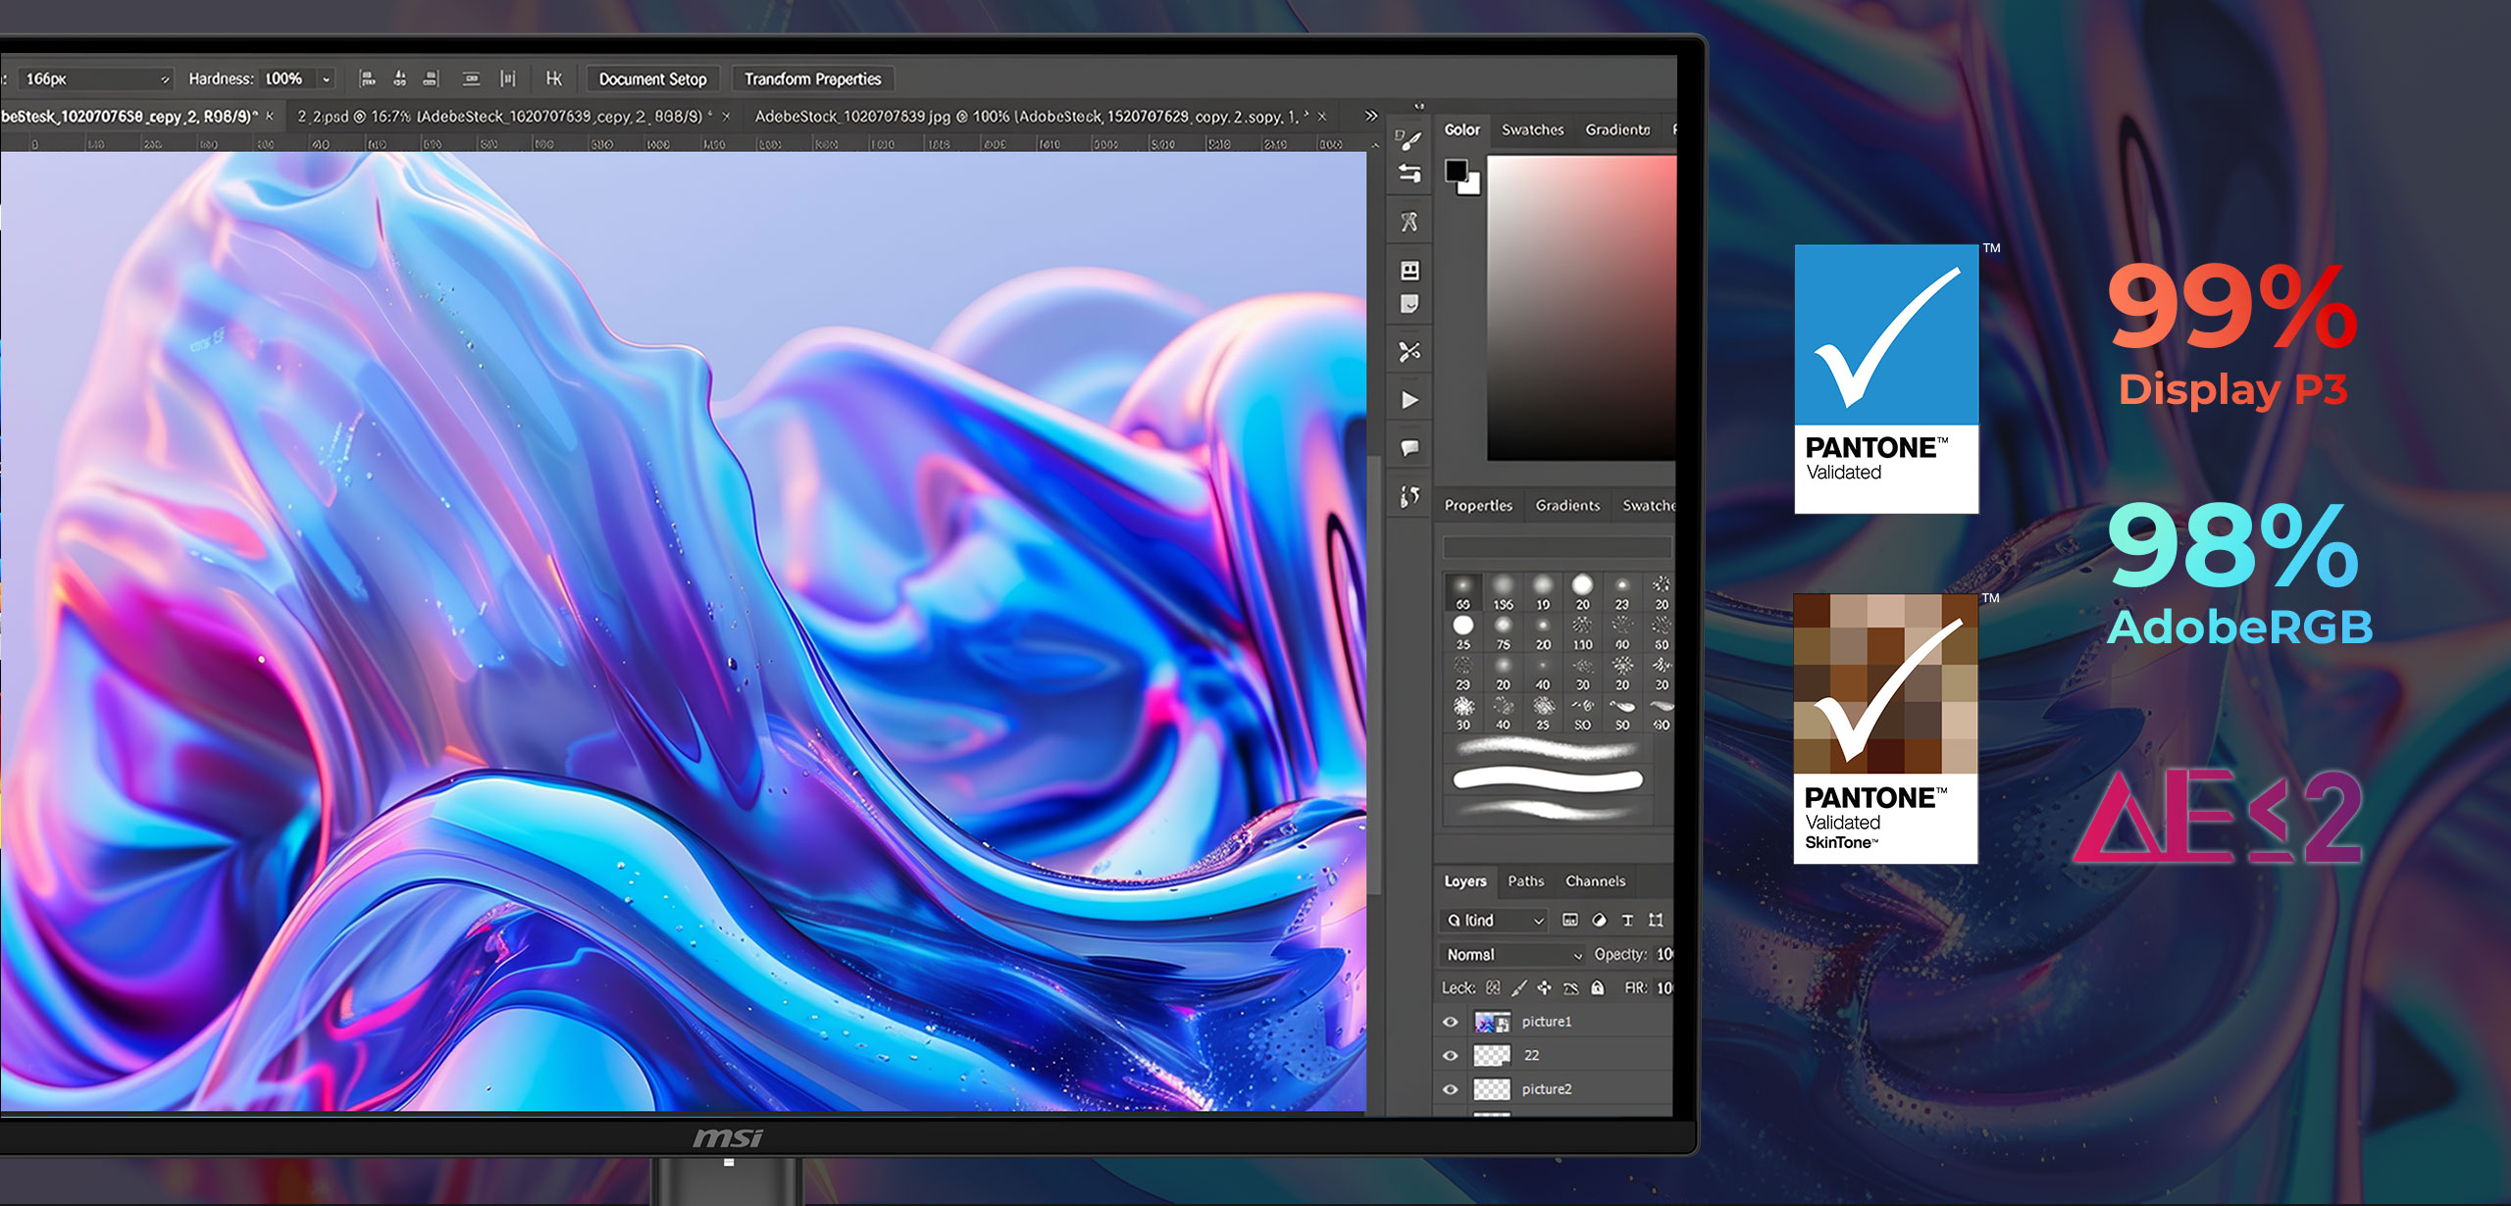This screenshot has height=1206, width=2511.
Task: Toggle visibility of layer 22
Action: 1450,1056
